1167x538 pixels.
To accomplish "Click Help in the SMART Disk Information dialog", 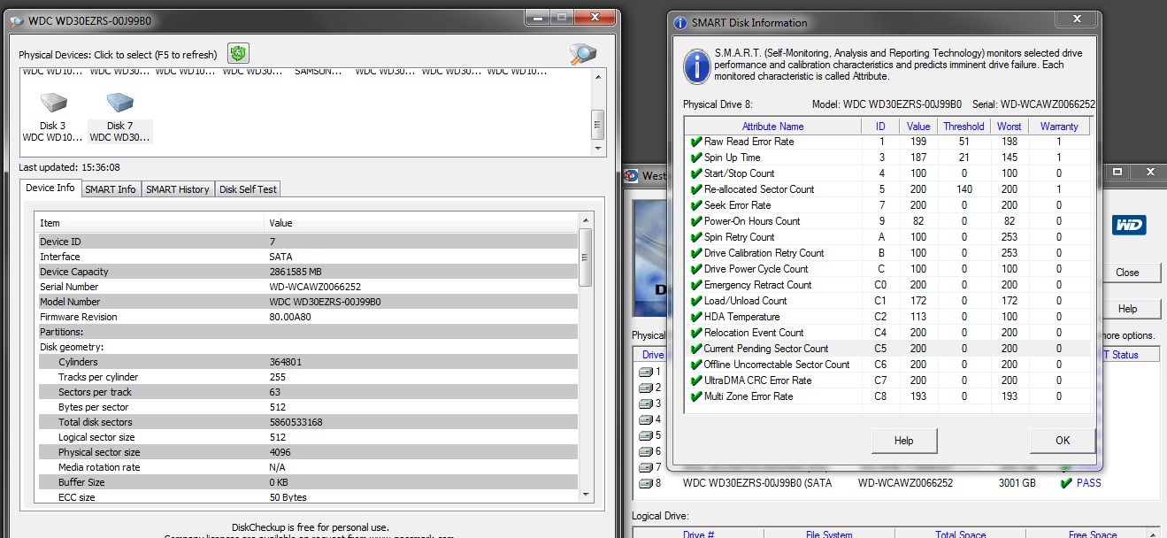I will 903,441.
